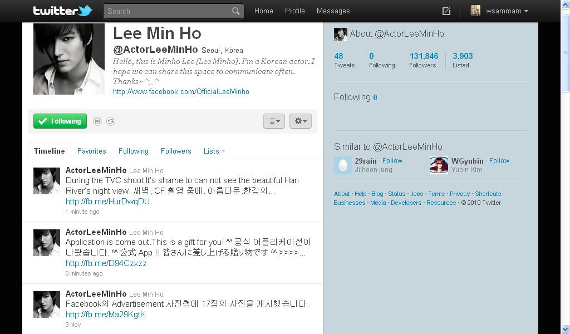Toggle the retweets icon next to Following

(x=111, y=121)
